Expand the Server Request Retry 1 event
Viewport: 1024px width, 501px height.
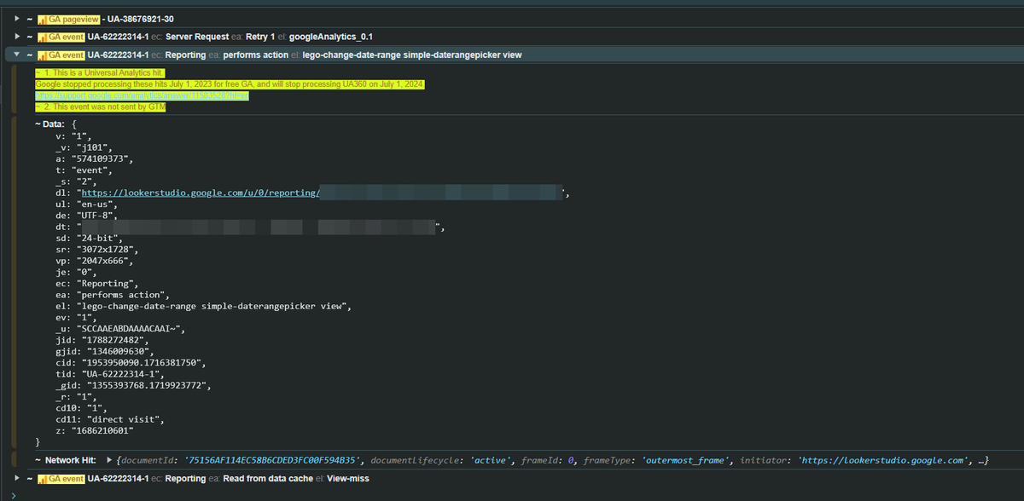17,37
